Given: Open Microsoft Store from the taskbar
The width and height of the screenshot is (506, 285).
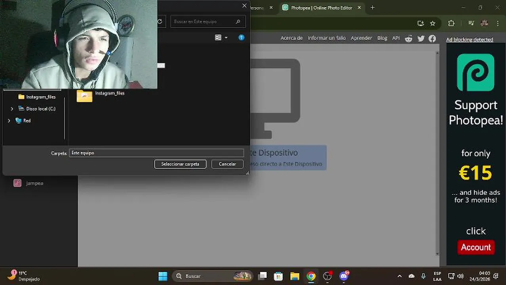Looking at the screenshot, I should point(278,276).
